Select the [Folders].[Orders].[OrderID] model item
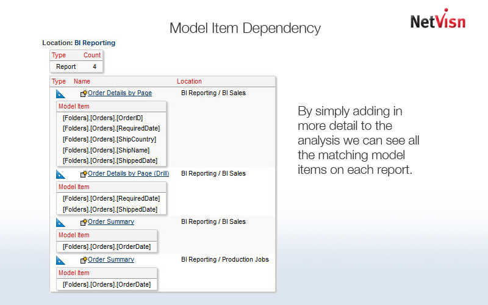This screenshot has height=305, width=488. pyautogui.click(x=102, y=118)
